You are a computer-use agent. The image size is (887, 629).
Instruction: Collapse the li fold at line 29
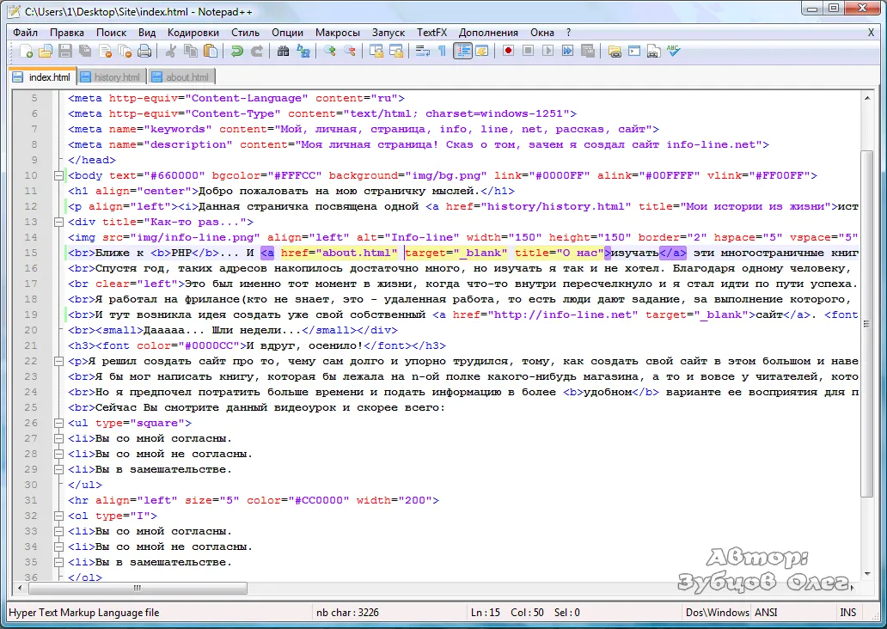(58, 469)
